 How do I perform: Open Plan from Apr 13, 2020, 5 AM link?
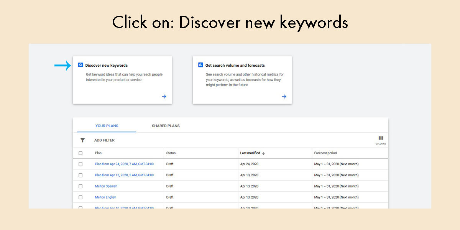coord(124,175)
